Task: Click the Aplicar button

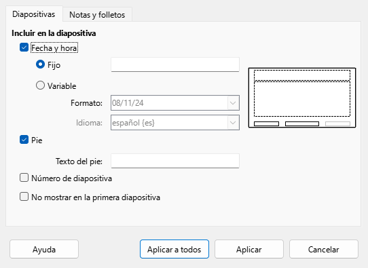Action: (x=249, y=249)
